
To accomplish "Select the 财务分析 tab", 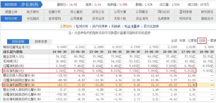I will pyautogui.click(x=11, y=19).
